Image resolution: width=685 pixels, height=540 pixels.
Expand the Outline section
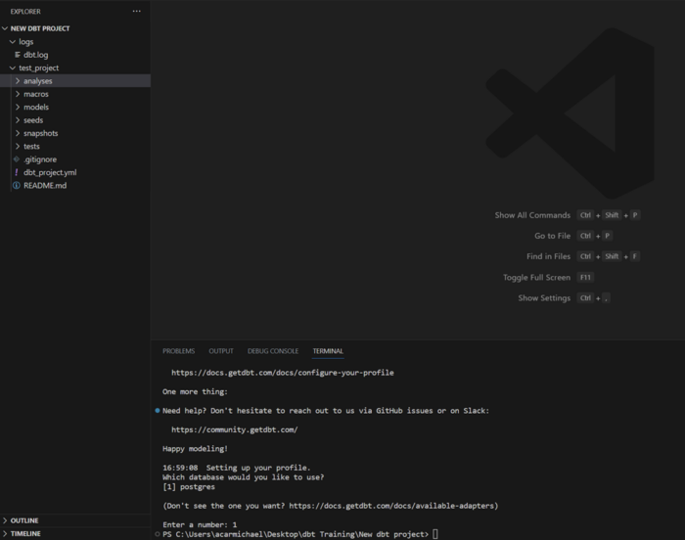[x=6, y=520]
